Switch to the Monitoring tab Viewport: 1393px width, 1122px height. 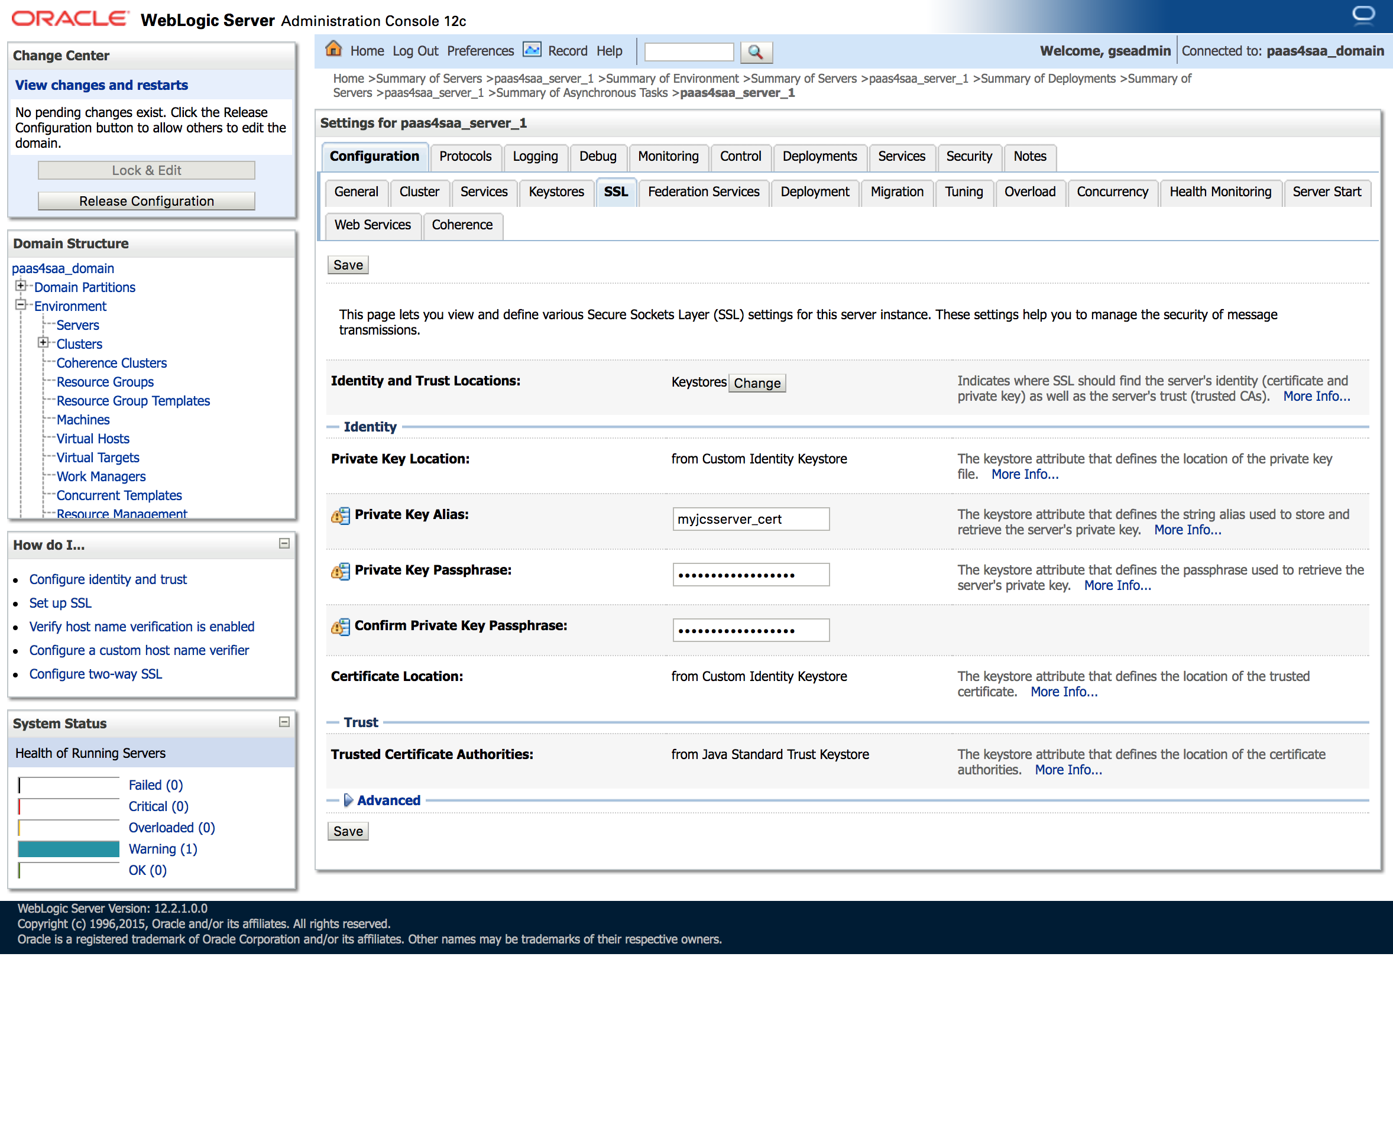tap(668, 157)
